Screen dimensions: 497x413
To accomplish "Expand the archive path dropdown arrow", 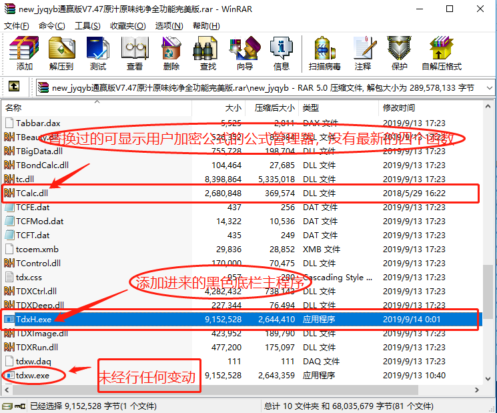I will point(489,88).
